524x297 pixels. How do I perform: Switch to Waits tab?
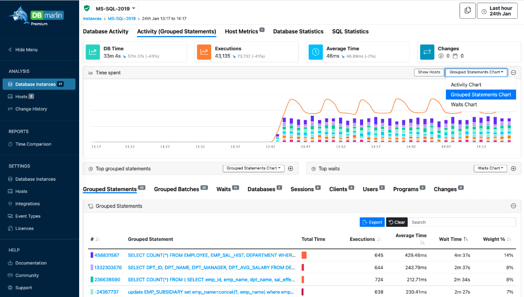click(x=224, y=190)
